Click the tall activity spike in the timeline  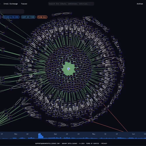tap(39, 136)
